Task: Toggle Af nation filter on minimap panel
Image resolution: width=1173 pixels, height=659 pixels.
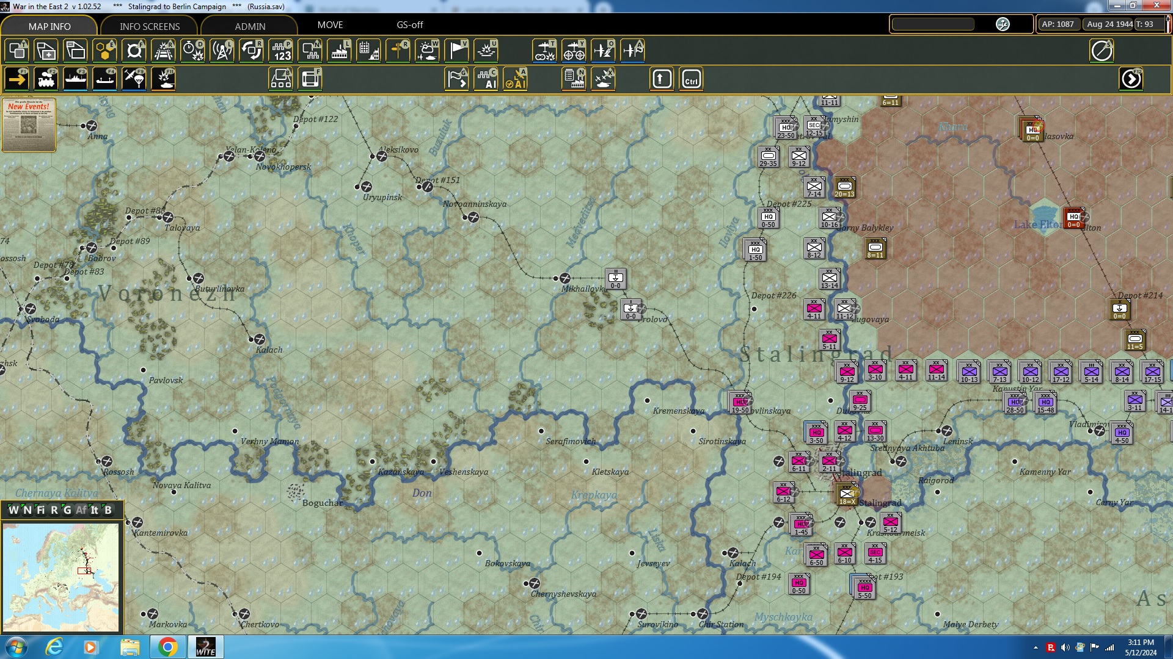Action: (x=81, y=510)
